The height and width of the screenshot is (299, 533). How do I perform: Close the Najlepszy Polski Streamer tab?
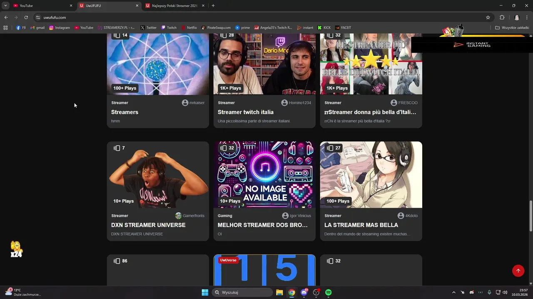point(203,6)
